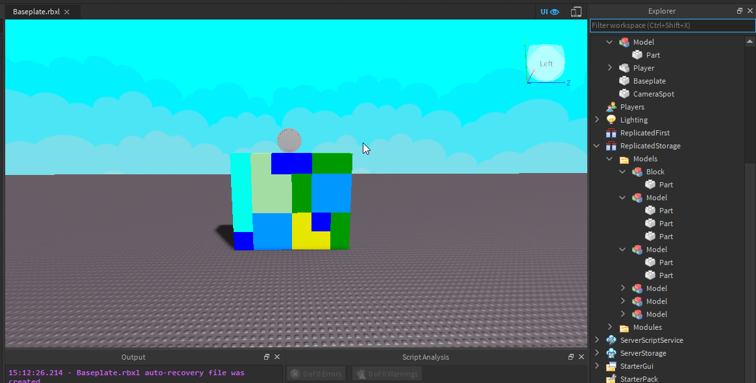Click the Part icon under Block
This screenshot has width=756, height=383.
[x=650, y=184]
